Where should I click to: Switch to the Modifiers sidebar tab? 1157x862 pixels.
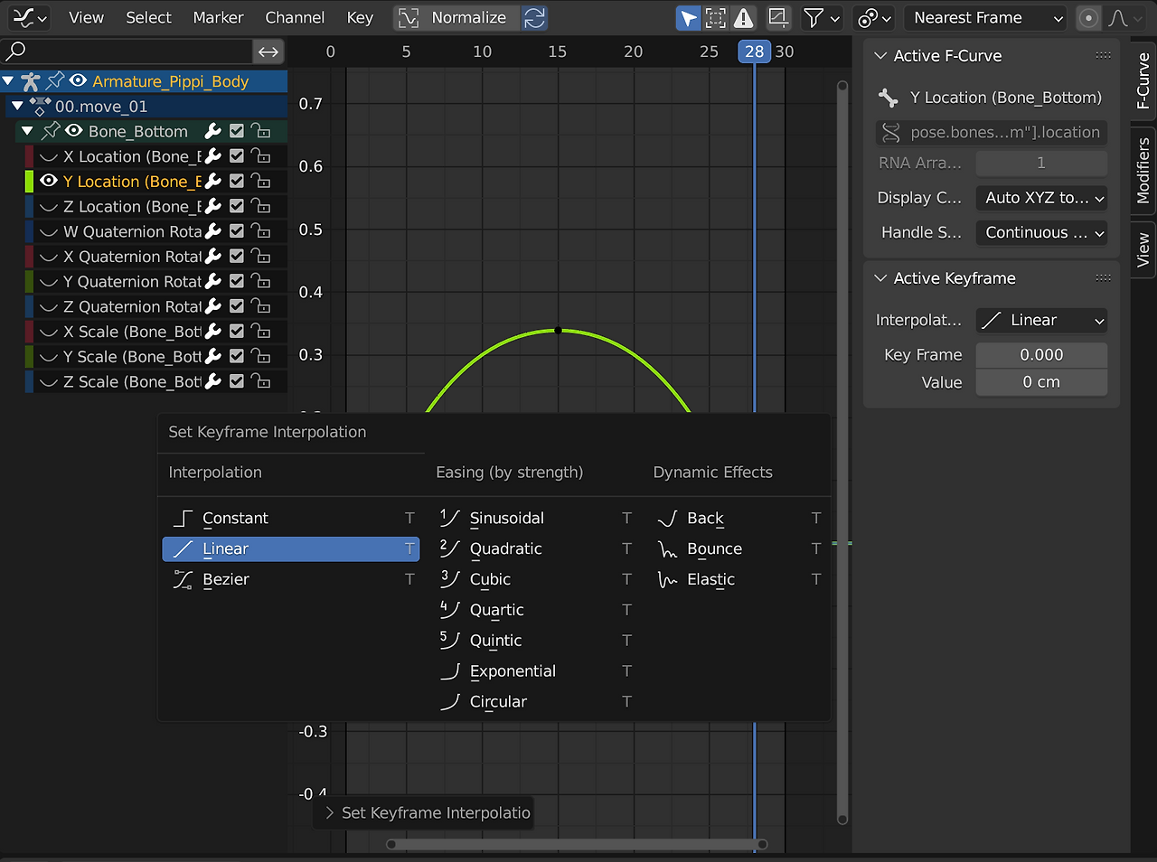pyautogui.click(x=1143, y=172)
